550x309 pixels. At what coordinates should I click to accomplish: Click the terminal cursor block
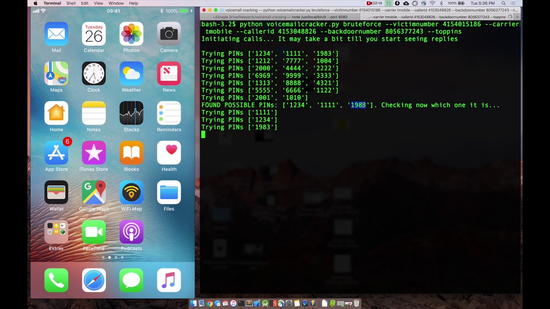[203, 134]
